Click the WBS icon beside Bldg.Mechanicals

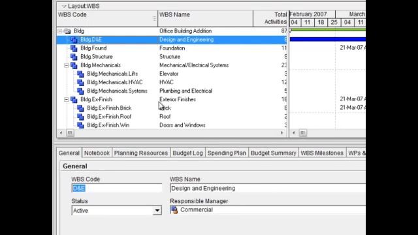pos(74,65)
